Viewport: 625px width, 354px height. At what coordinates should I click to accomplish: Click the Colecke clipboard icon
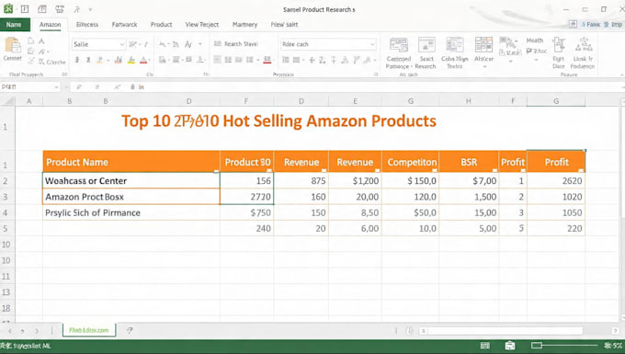[51, 62]
